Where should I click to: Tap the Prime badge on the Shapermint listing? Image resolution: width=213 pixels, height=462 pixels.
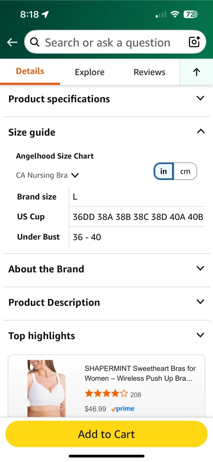pyautogui.click(x=123, y=408)
